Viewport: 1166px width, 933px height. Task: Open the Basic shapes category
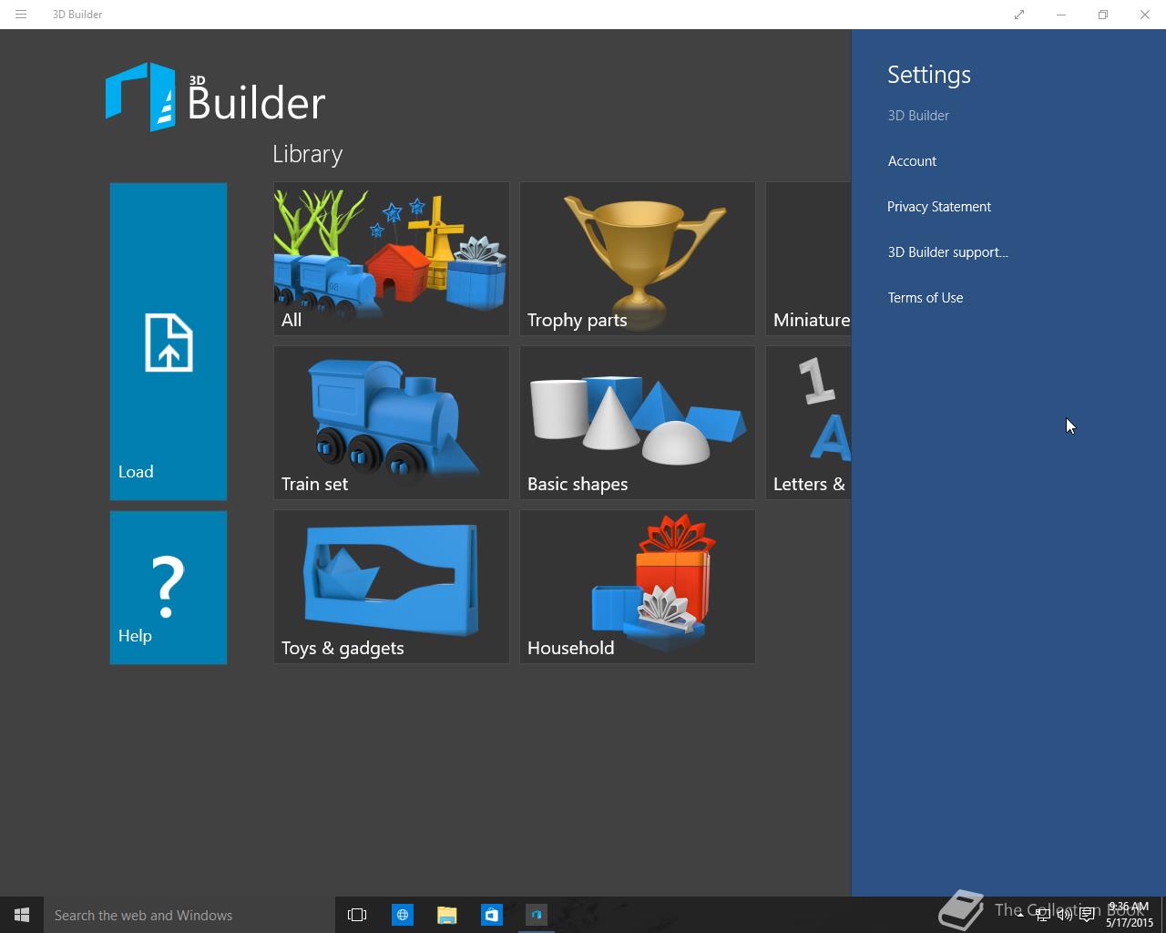tap(638, 423)
